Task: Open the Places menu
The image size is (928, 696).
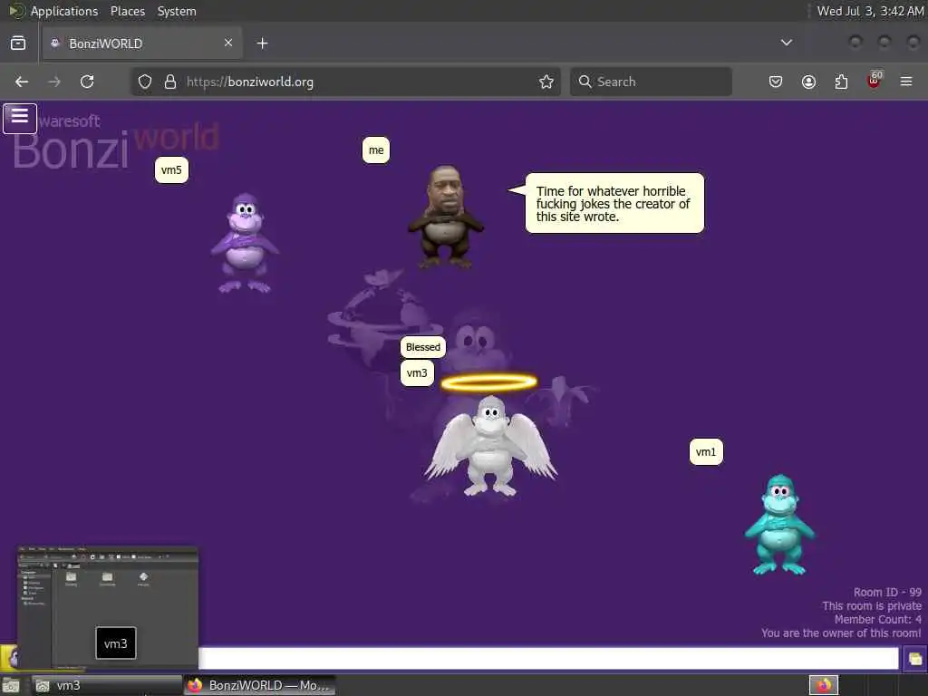Action: tap(128, 11)
